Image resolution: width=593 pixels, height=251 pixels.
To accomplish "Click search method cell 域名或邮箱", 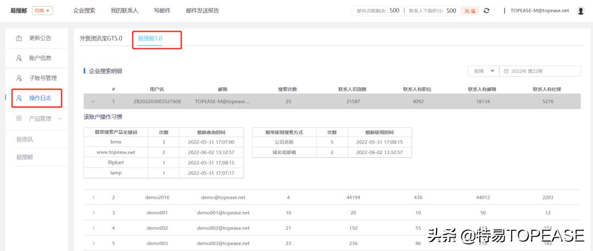I will (x=284, y=152).
